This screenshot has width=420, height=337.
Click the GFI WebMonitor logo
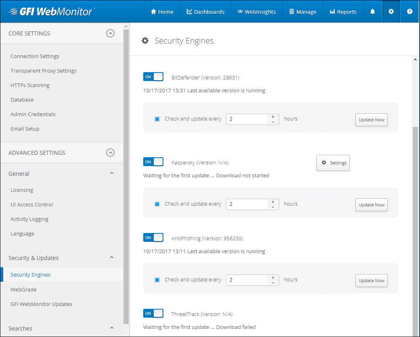coord(51,12)
